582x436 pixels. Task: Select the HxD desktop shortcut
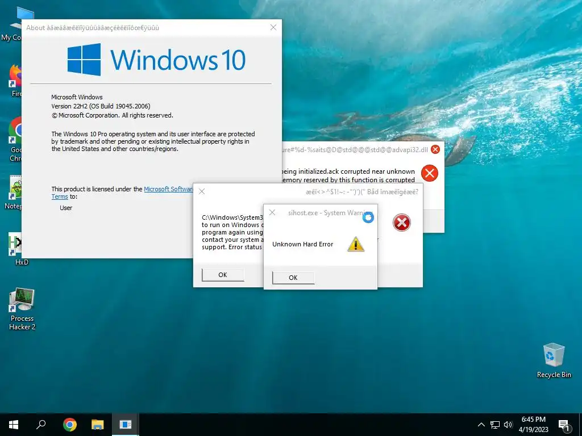pyautogui.click(x=15, y=249)
